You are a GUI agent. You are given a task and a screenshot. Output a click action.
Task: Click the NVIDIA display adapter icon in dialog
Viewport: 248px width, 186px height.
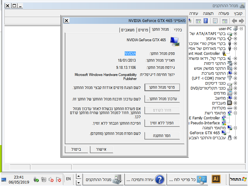coord(175,42)
